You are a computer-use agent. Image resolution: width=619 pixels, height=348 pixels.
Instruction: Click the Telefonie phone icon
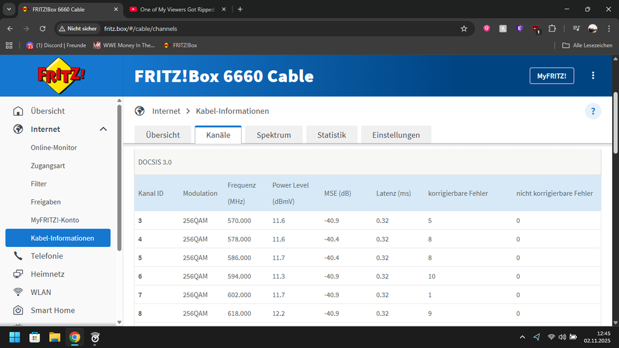coord(18,256)
